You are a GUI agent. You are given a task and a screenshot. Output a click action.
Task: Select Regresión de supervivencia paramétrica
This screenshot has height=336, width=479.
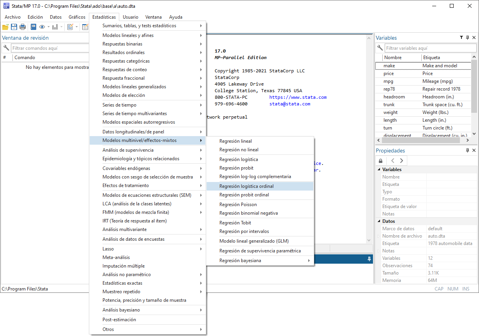tap(260, 251)
